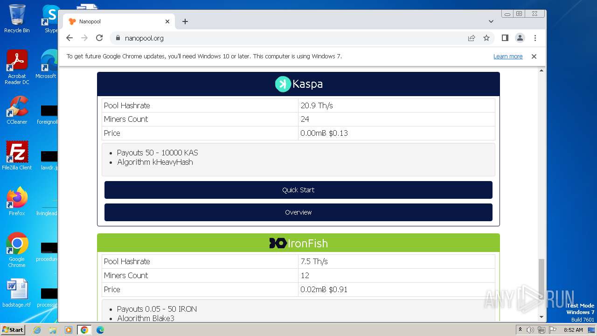597x336 pixels.
Task: Launch FileZilla Client from desktop
Action: (x=17, y=156)
